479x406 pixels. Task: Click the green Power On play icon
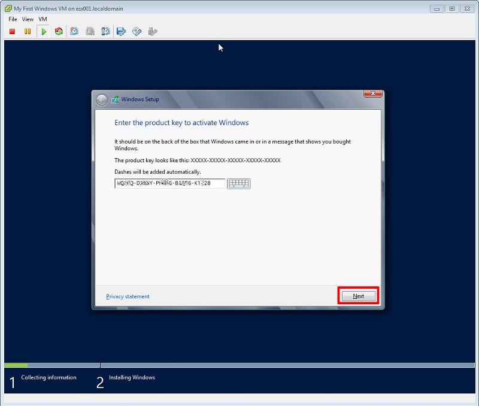click(43, 32)
